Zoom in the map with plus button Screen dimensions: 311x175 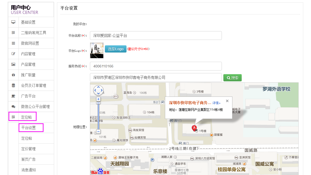coord(98,99)
